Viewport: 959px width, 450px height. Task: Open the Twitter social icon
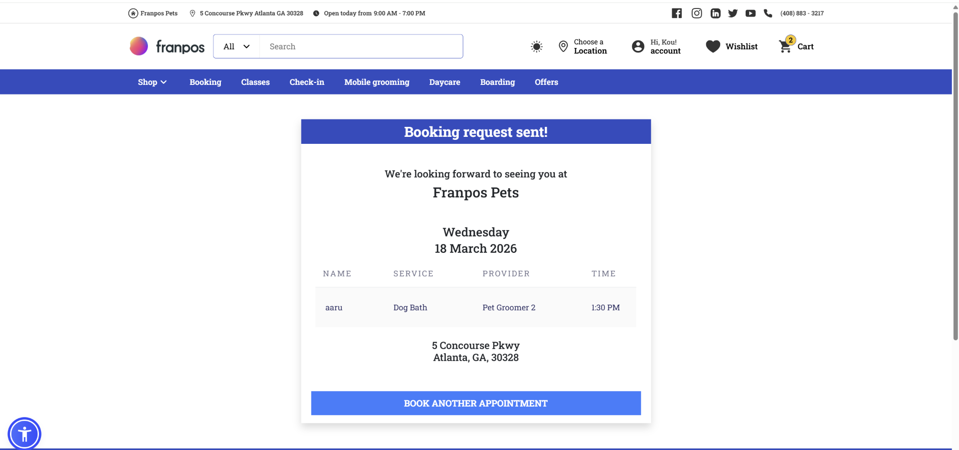[733, 13]
